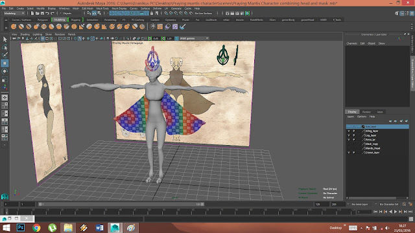
Task: Switch to four-view layout icon
Action: pos(5,105)
